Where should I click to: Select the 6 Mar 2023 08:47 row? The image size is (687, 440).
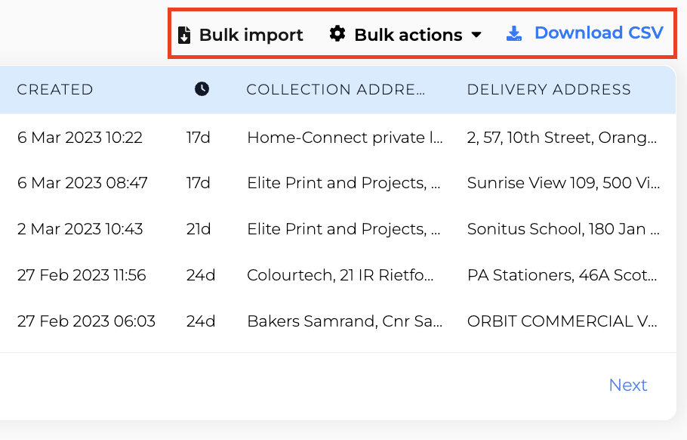[337, 183]
